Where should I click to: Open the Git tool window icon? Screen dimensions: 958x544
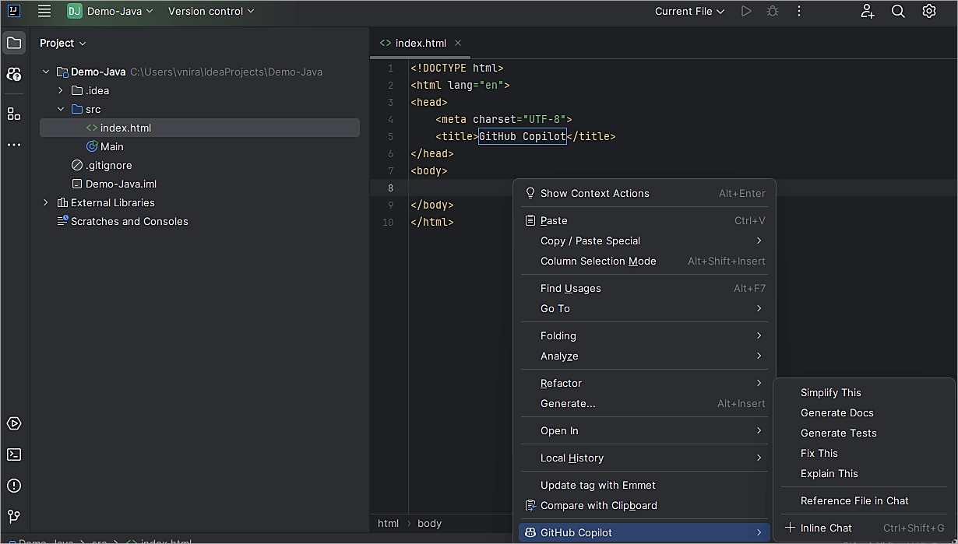pyautogui.click(x=14, y=516)
